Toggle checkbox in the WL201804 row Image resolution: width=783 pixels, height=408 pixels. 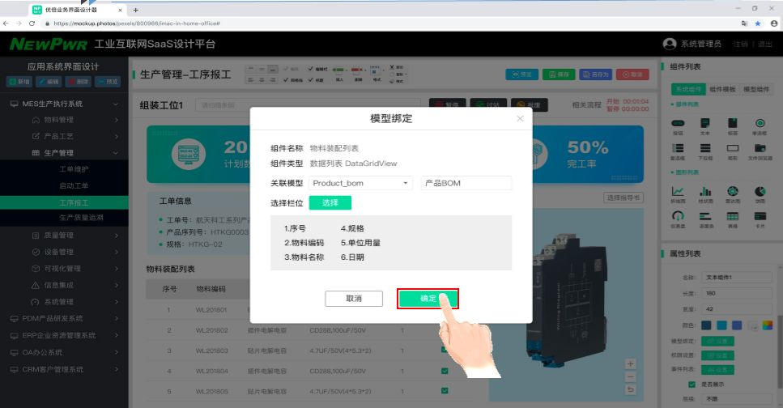pyautogui.click(x=443, y=372)
